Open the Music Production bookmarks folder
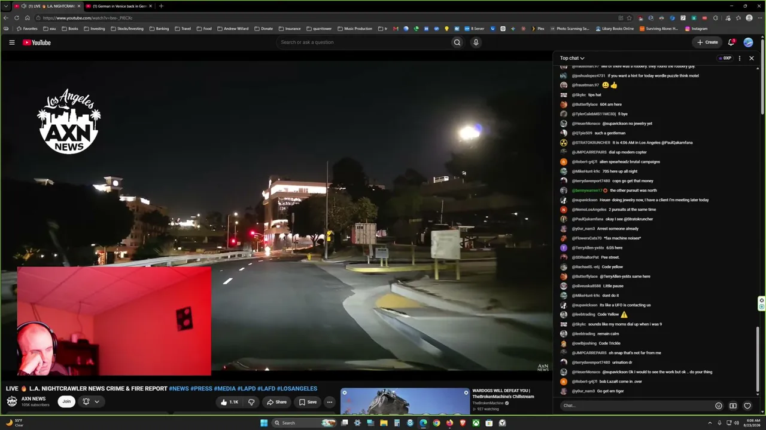This screenshot has height=430, width=766. click(x=354, y=29)
